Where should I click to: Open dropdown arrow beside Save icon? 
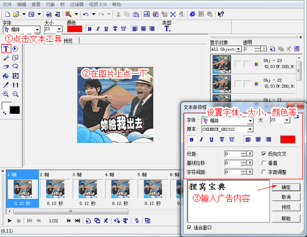[39, 14]
